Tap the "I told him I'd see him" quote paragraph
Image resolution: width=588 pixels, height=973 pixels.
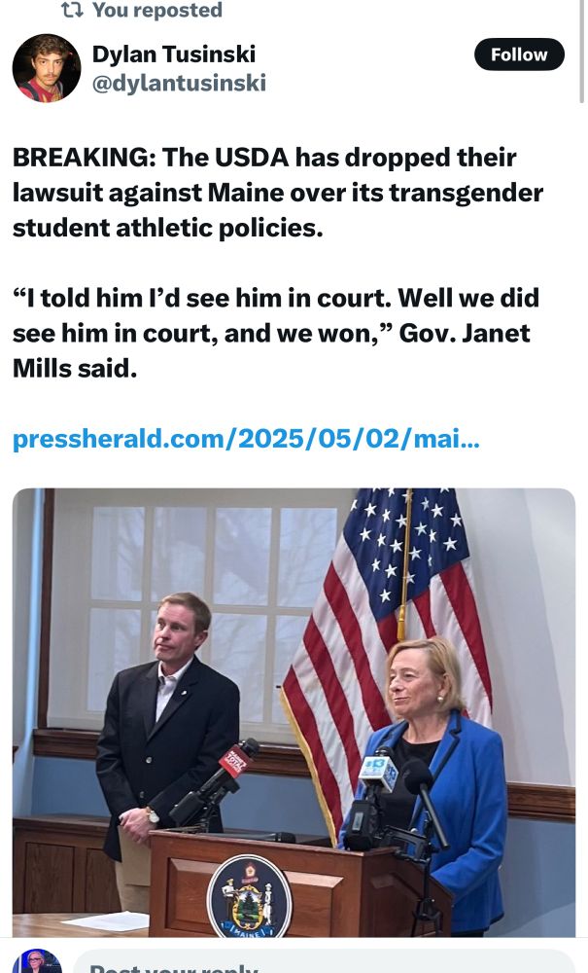click(276, 333)
